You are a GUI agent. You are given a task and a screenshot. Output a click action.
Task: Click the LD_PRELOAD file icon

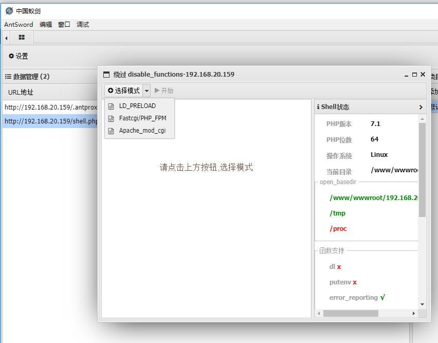coord(111,106)
